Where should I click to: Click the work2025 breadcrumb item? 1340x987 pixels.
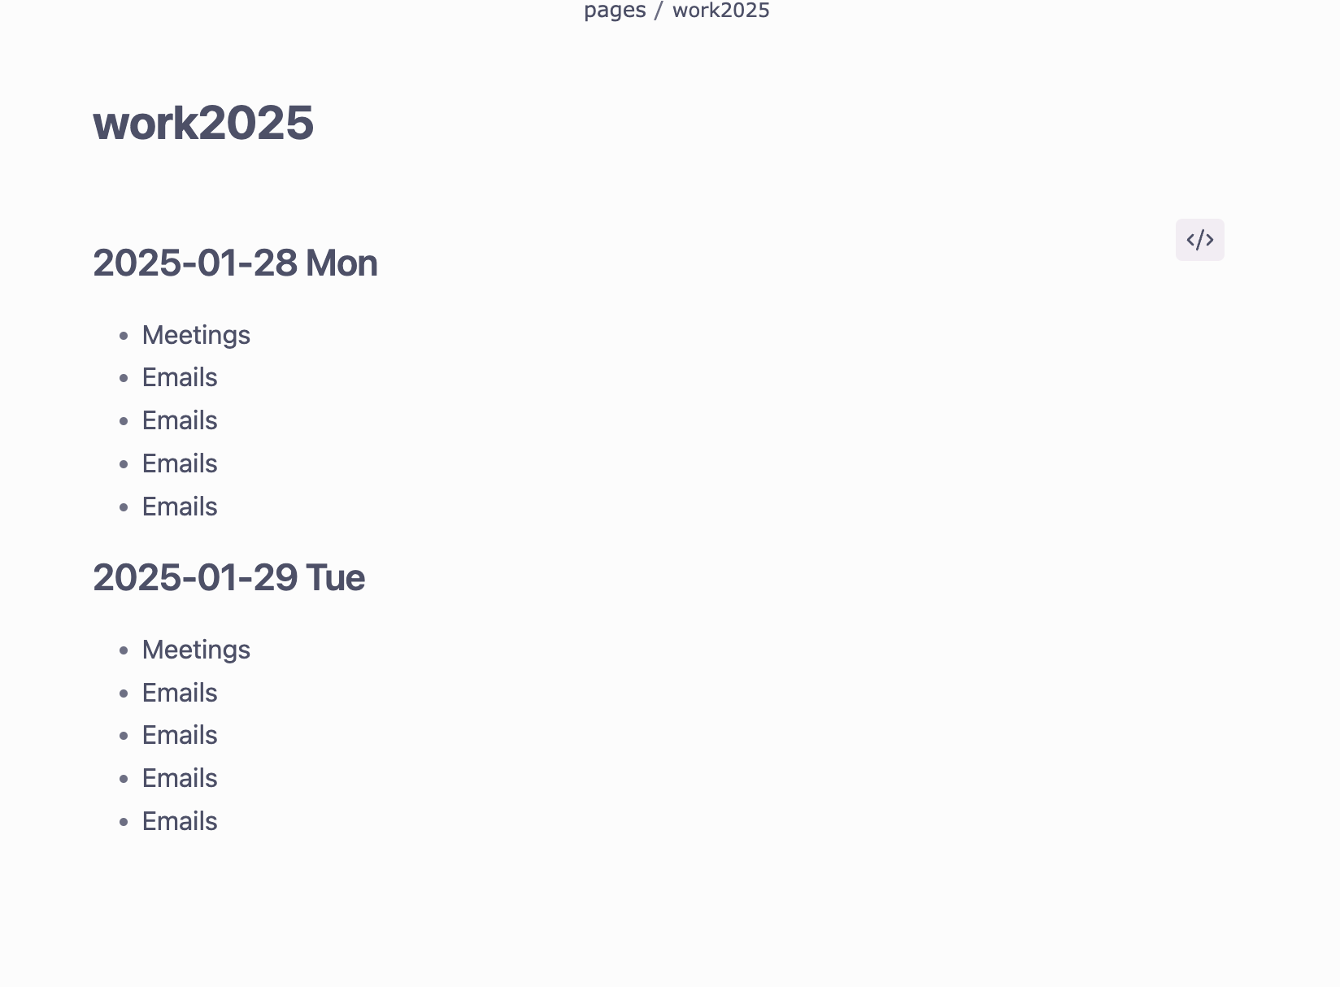click(720, 11)
